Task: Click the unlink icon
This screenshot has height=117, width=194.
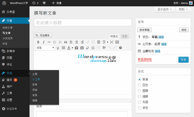Action: tap(93, 42)
